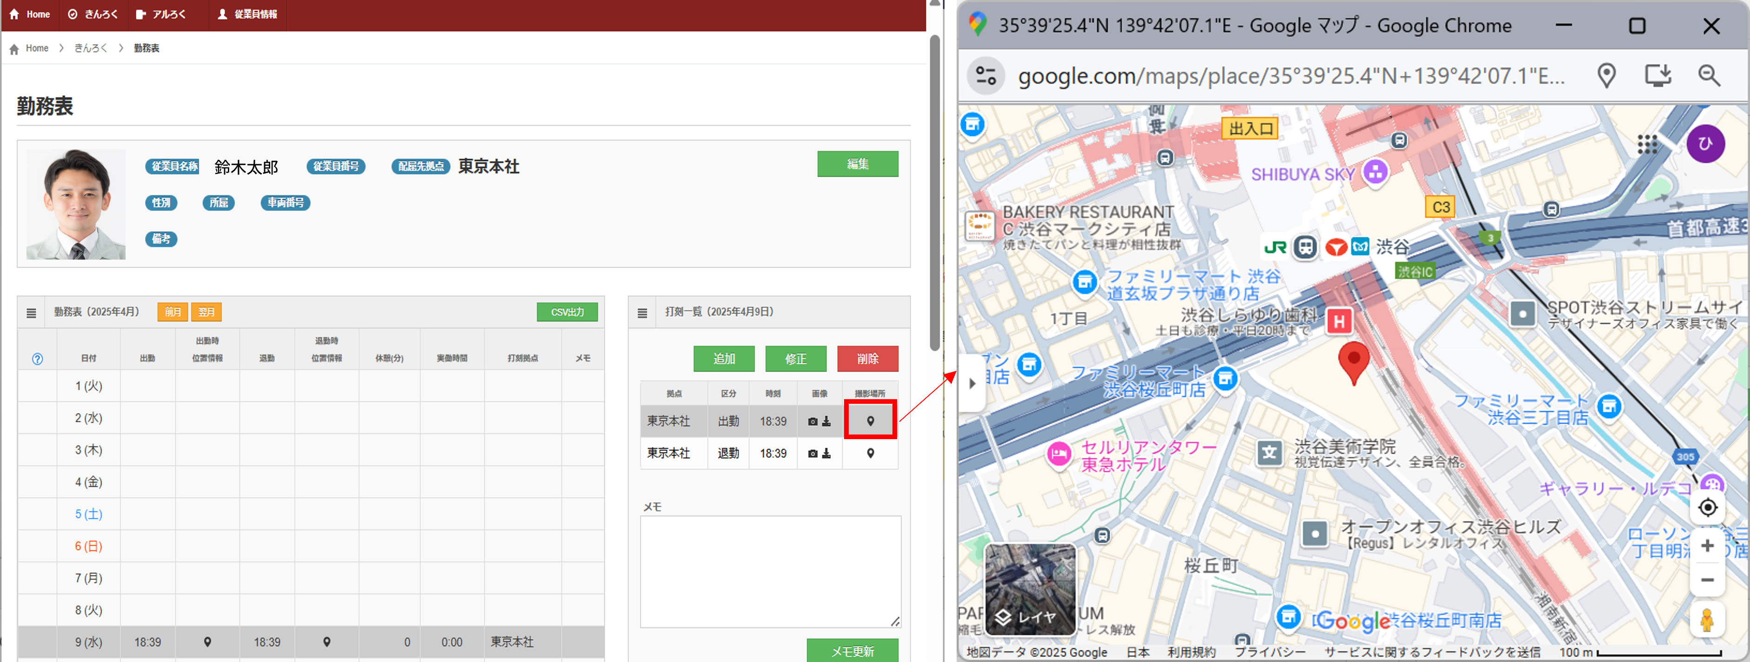
Task: Open the Google apps grid on the map
Action: [1647, 144]
